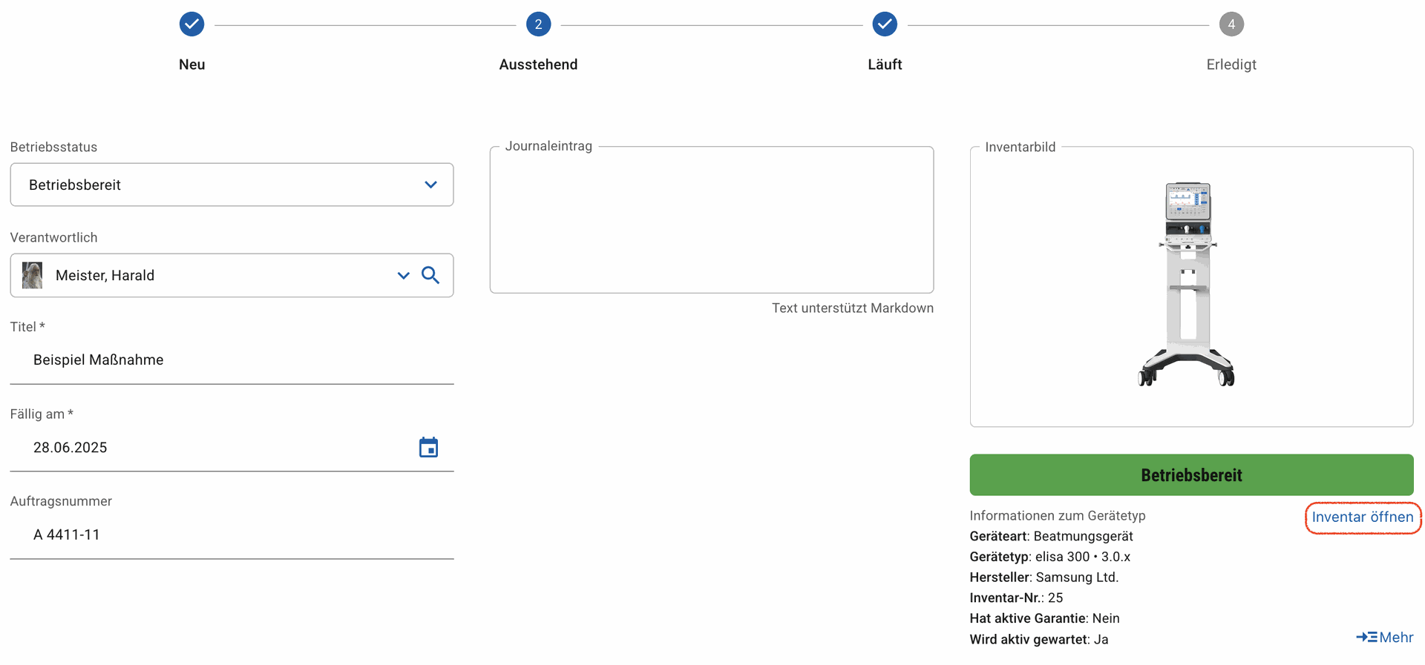1425x665 pixels.
Task: Click the Neu step checkmark circle
Action: pos(191,24)
